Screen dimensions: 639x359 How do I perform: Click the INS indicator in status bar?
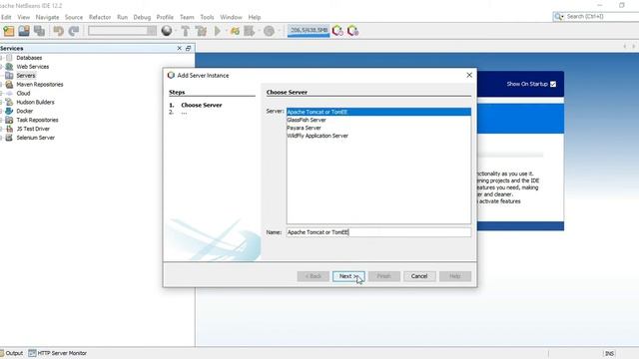pos(609,353)
